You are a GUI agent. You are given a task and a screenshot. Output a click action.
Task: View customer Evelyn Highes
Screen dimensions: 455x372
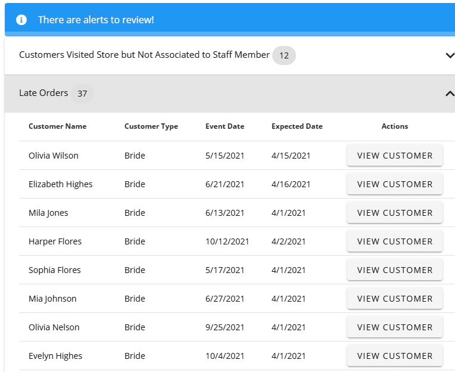point(394,356)
